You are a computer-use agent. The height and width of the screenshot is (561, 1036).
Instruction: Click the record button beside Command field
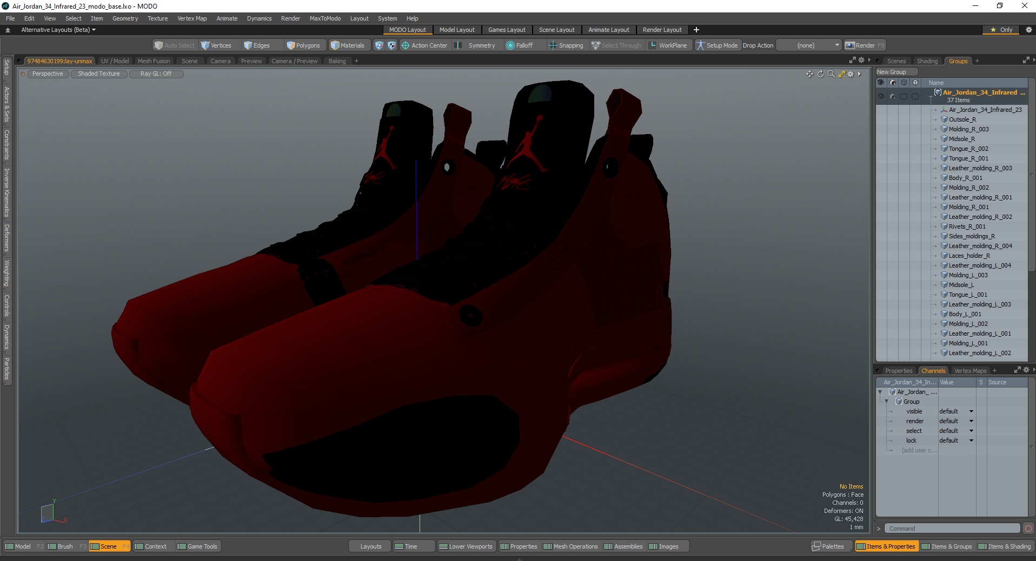(x=1028, y=529)
